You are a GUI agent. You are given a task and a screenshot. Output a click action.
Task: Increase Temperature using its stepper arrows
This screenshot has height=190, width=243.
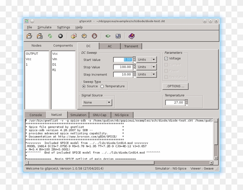pos(186,101)
